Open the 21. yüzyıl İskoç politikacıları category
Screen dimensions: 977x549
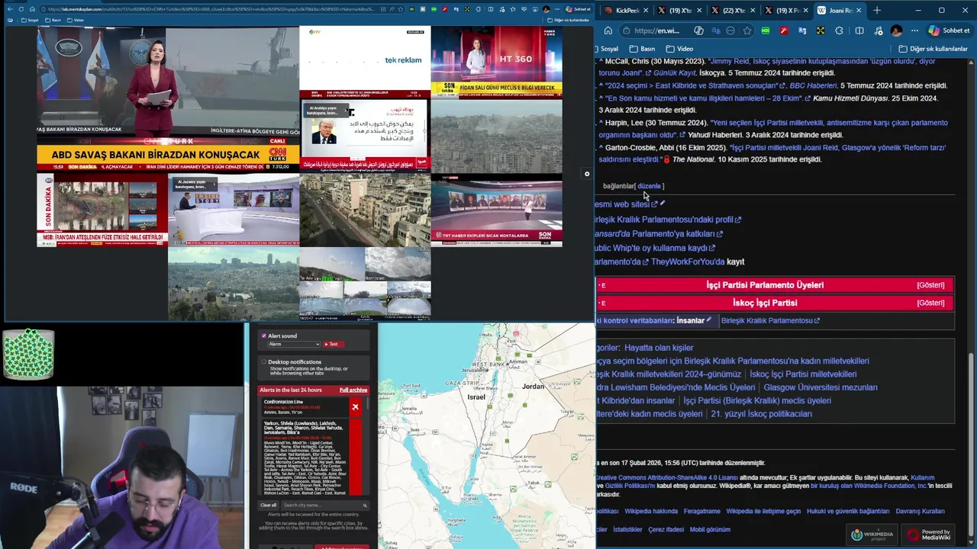click(x=761, y=414)
